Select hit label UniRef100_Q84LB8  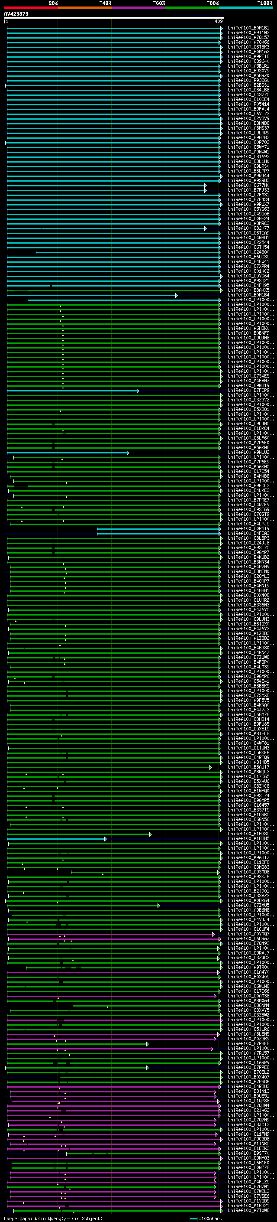click(x=248, y=90)
